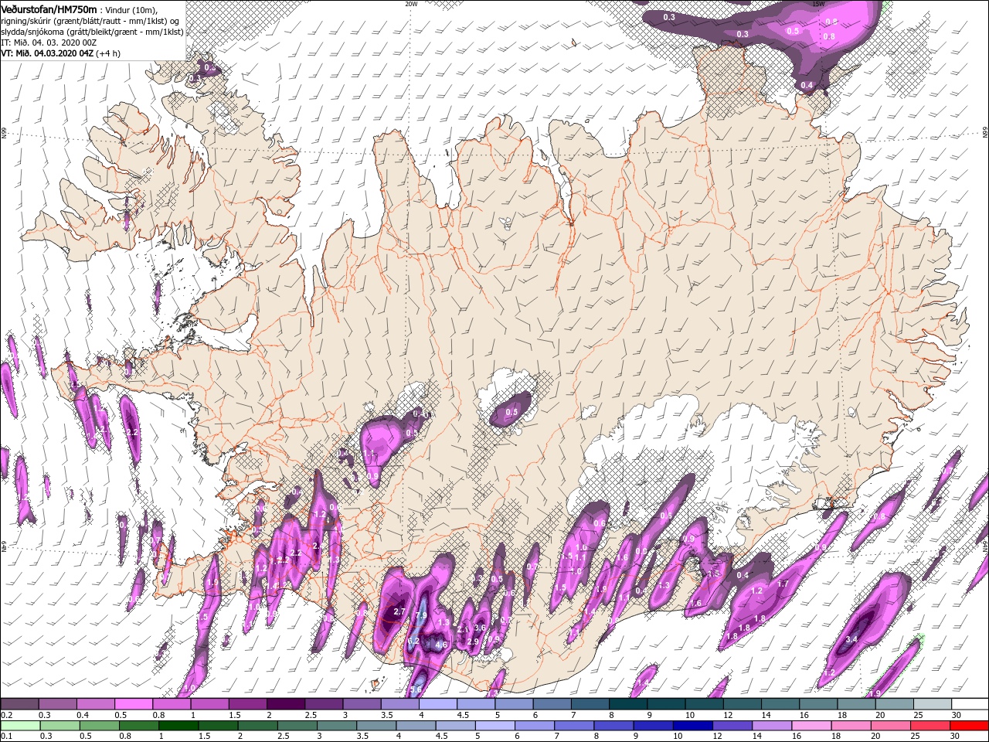Image resolution: width=989 pixels, height=742 pixels.
Task: Click the '0.1' label in lower legend row
Action: click(7, 736)
